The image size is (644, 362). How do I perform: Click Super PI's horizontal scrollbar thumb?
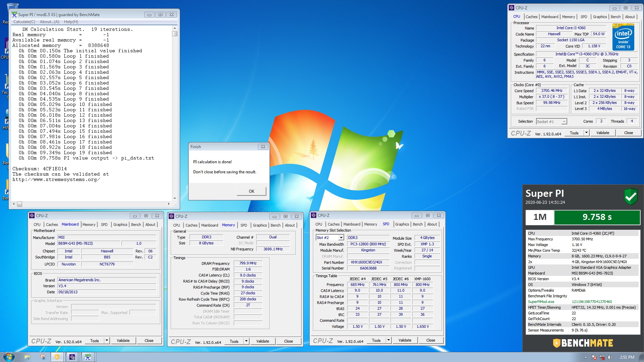point(19,204)
